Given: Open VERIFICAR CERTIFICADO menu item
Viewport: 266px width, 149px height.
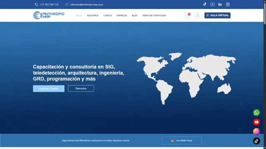Looking at the screenshot, I should (154, 16).
